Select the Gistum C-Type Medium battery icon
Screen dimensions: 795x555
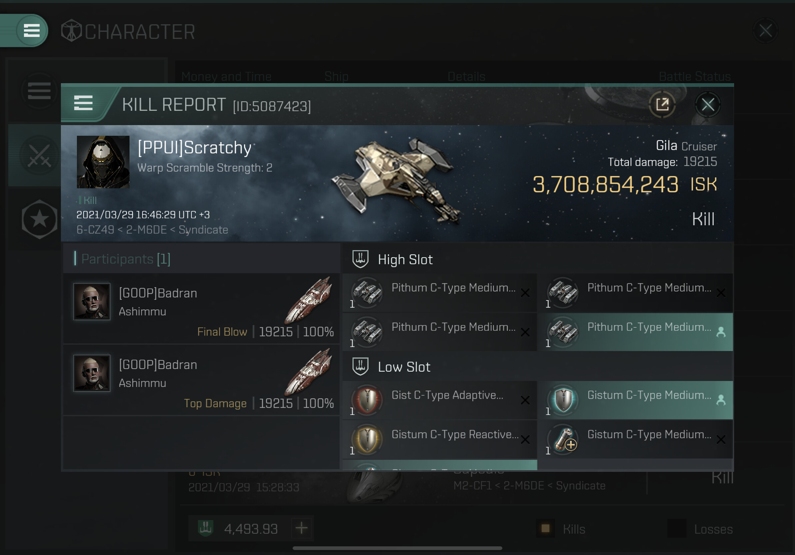564,439
